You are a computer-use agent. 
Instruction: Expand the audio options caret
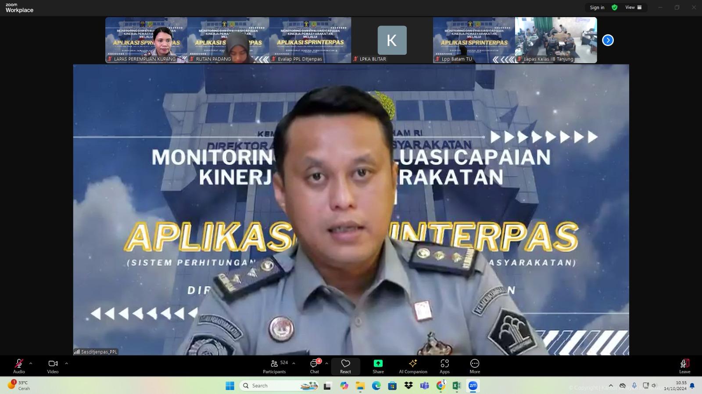pos(31,363)
